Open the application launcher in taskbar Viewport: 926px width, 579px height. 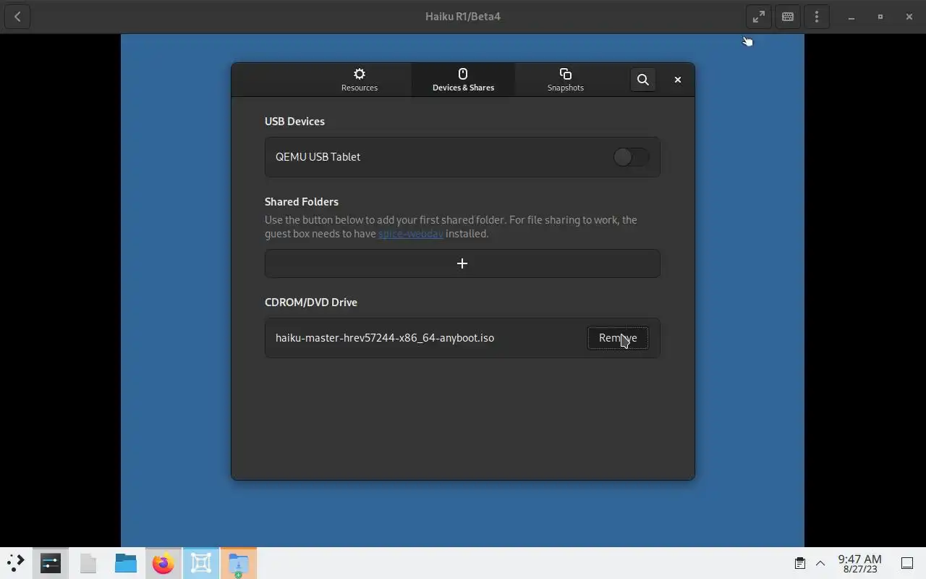(16, 563)
